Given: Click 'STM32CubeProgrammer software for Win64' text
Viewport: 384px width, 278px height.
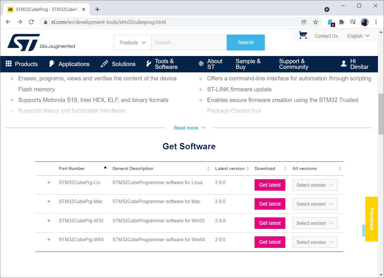Looking at the screenshot, I should pyautogui.click(x=158, y=240).
